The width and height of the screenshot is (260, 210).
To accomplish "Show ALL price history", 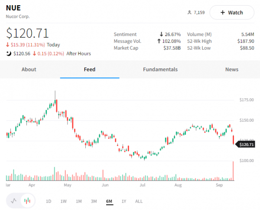I will point(139,201).
